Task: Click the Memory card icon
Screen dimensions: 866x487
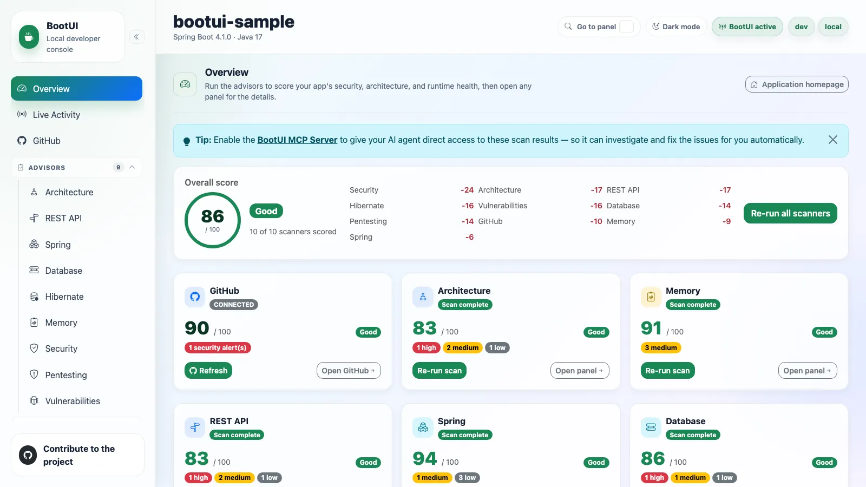Action: [x=651, y=297]
